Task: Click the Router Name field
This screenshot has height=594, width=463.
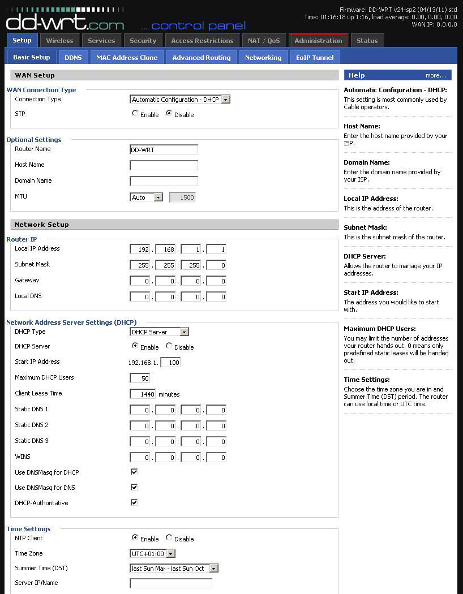Action: click(x=164, y=150)
